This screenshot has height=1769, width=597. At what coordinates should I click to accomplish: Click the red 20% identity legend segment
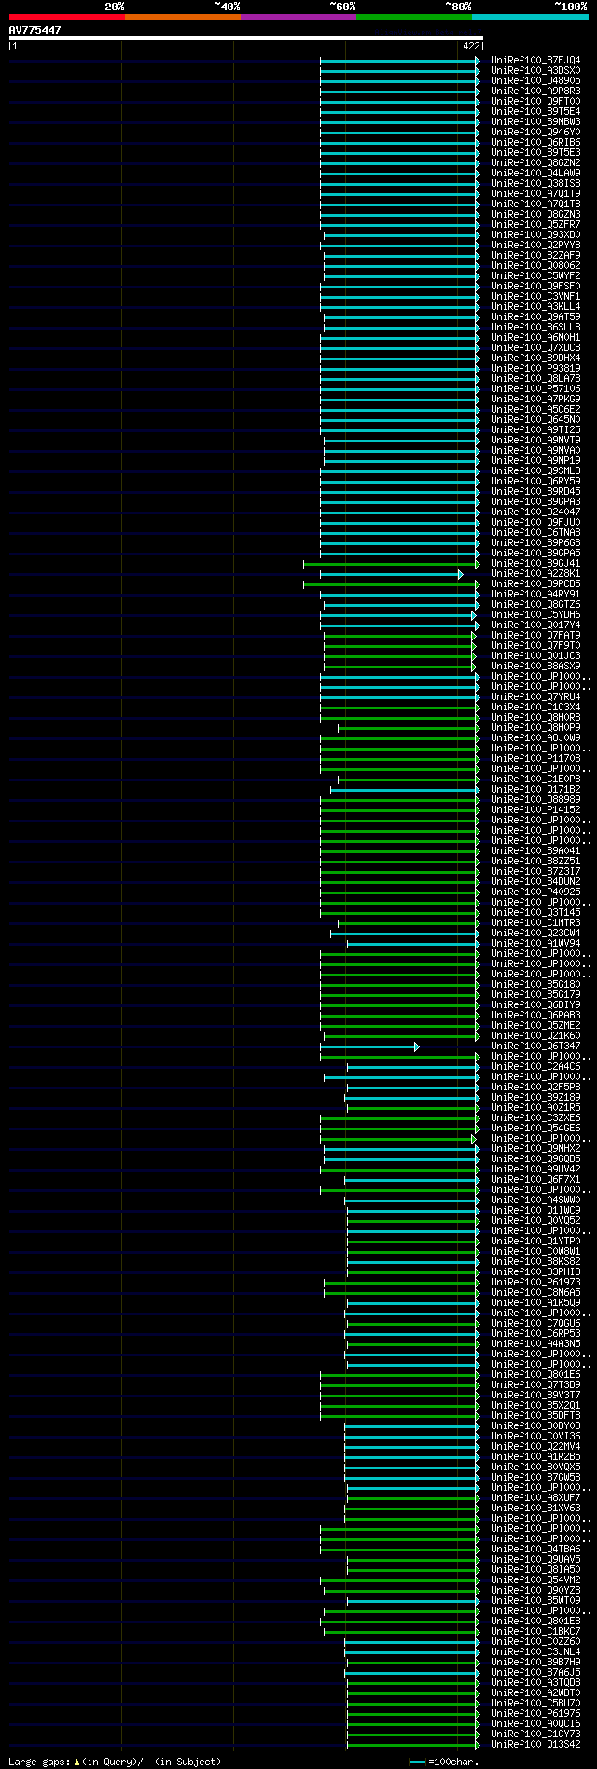66,17
